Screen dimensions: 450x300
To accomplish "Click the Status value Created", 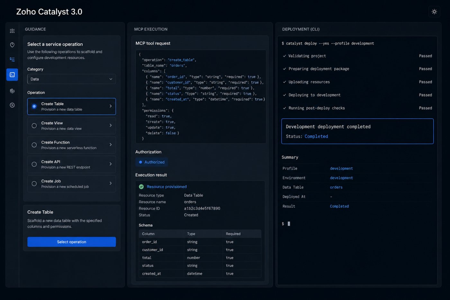I will [x=191, y=215].
